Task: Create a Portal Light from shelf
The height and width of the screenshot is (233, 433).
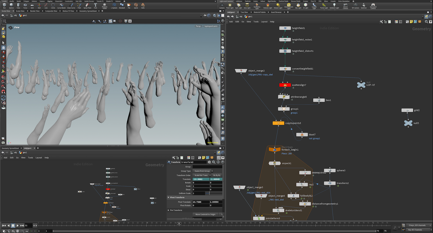Action: point(324,6)
